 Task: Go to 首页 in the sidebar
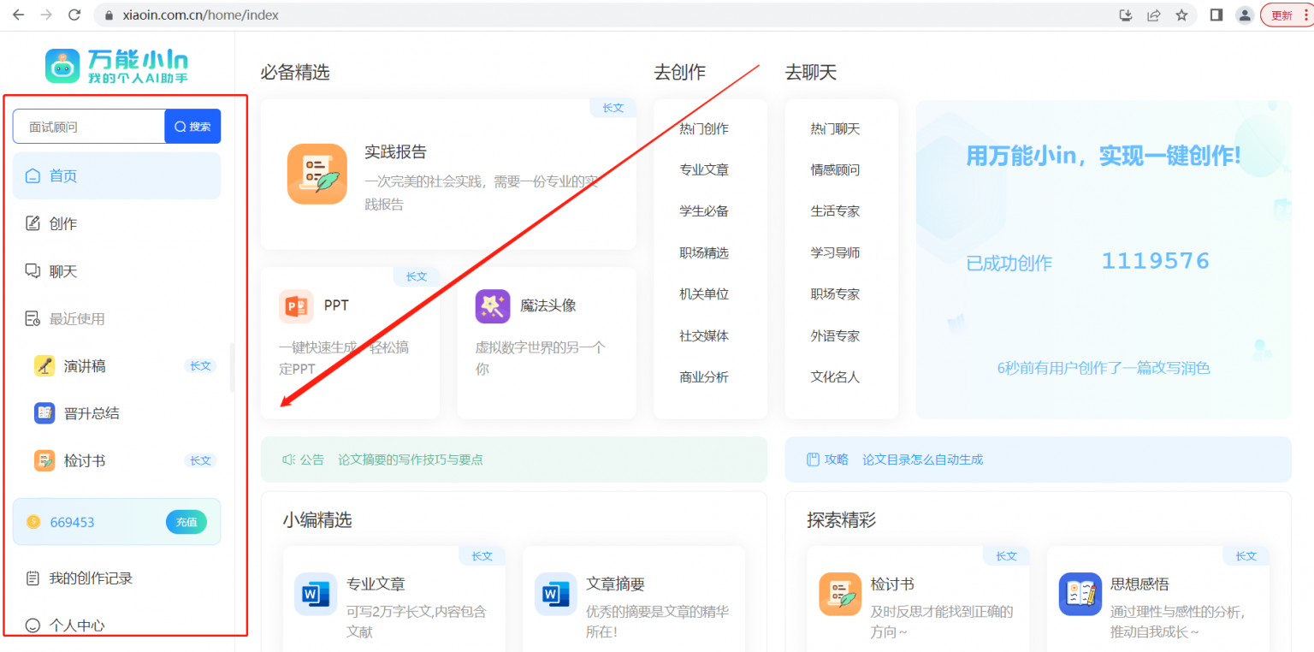click(63, 176)
